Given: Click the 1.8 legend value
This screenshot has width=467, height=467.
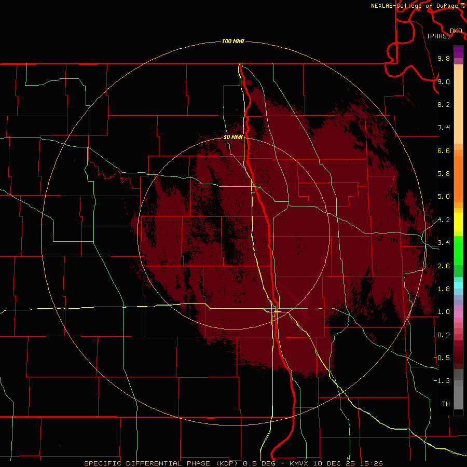Looking at the screenshot, I should point(444,289).
